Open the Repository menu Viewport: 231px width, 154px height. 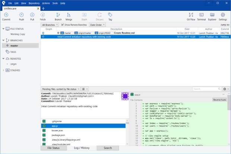pyautogui.click(x=34, y=3)
